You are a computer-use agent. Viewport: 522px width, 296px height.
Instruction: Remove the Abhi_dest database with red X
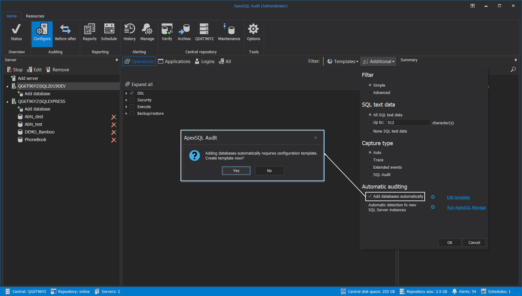point(114,117)
